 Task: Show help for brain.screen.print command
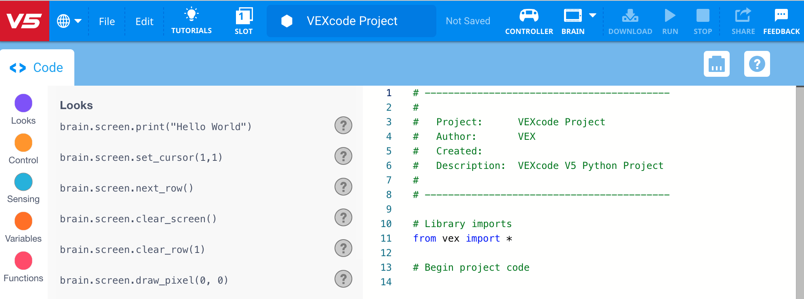(x=343, y=126)
